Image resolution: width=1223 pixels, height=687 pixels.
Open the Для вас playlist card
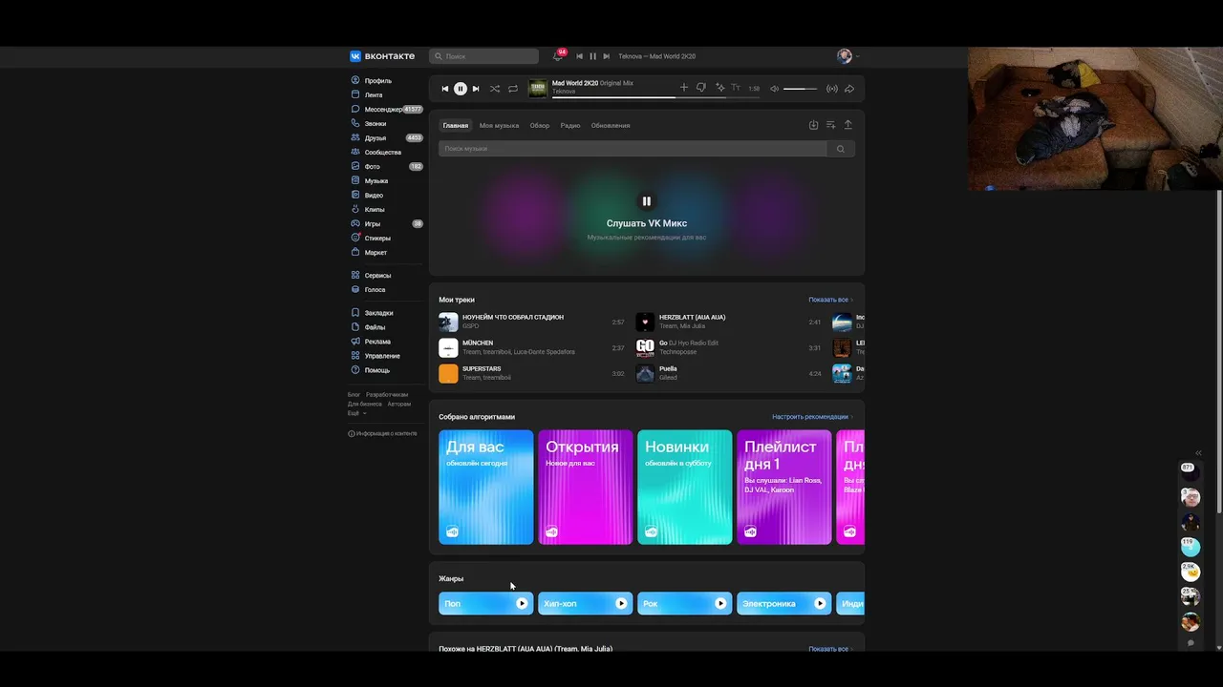click(486, 487)
